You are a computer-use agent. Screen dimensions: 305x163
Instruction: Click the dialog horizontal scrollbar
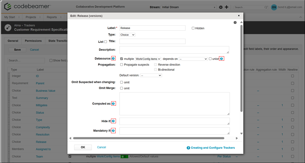149,138
